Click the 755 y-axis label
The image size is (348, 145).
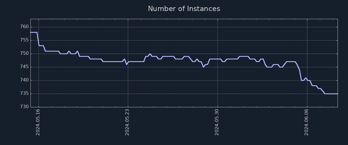tap(25, 40)
